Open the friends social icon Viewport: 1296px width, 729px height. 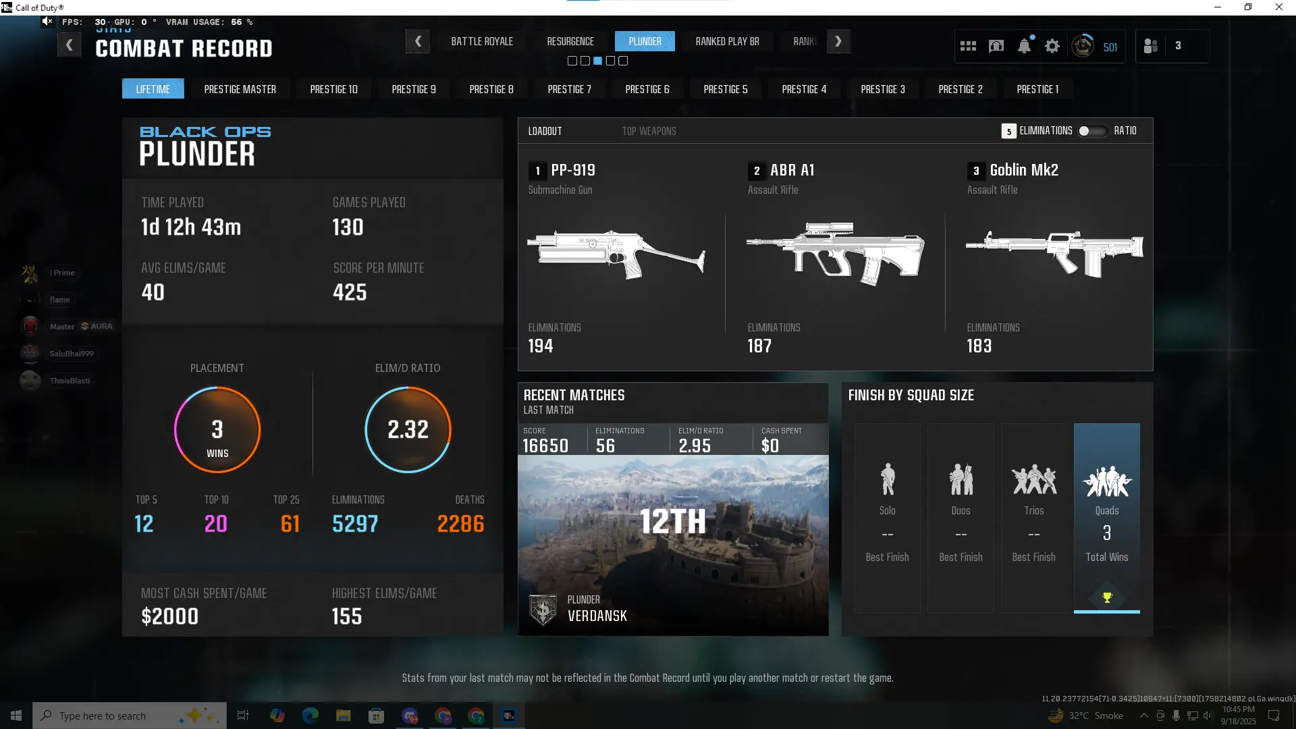click(1151, 46)
